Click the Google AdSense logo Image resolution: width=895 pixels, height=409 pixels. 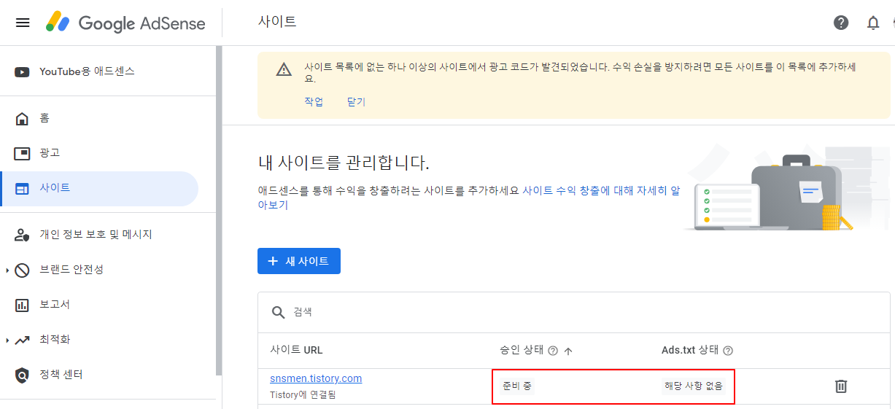(125, 23)
